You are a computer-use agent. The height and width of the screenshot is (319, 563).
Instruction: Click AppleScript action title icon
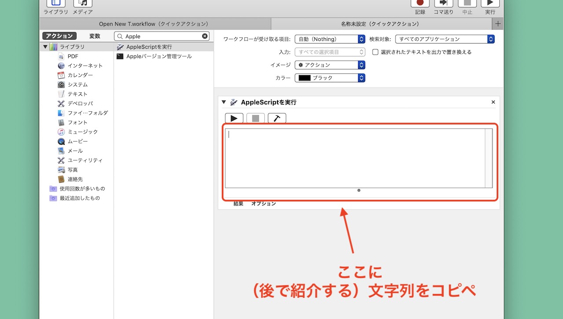pos(234,102)
